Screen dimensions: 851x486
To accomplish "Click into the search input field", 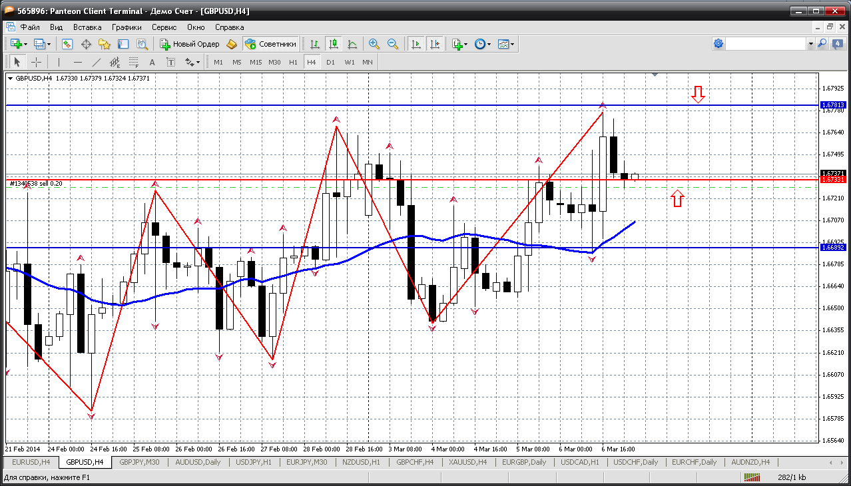I will point(766,43).
